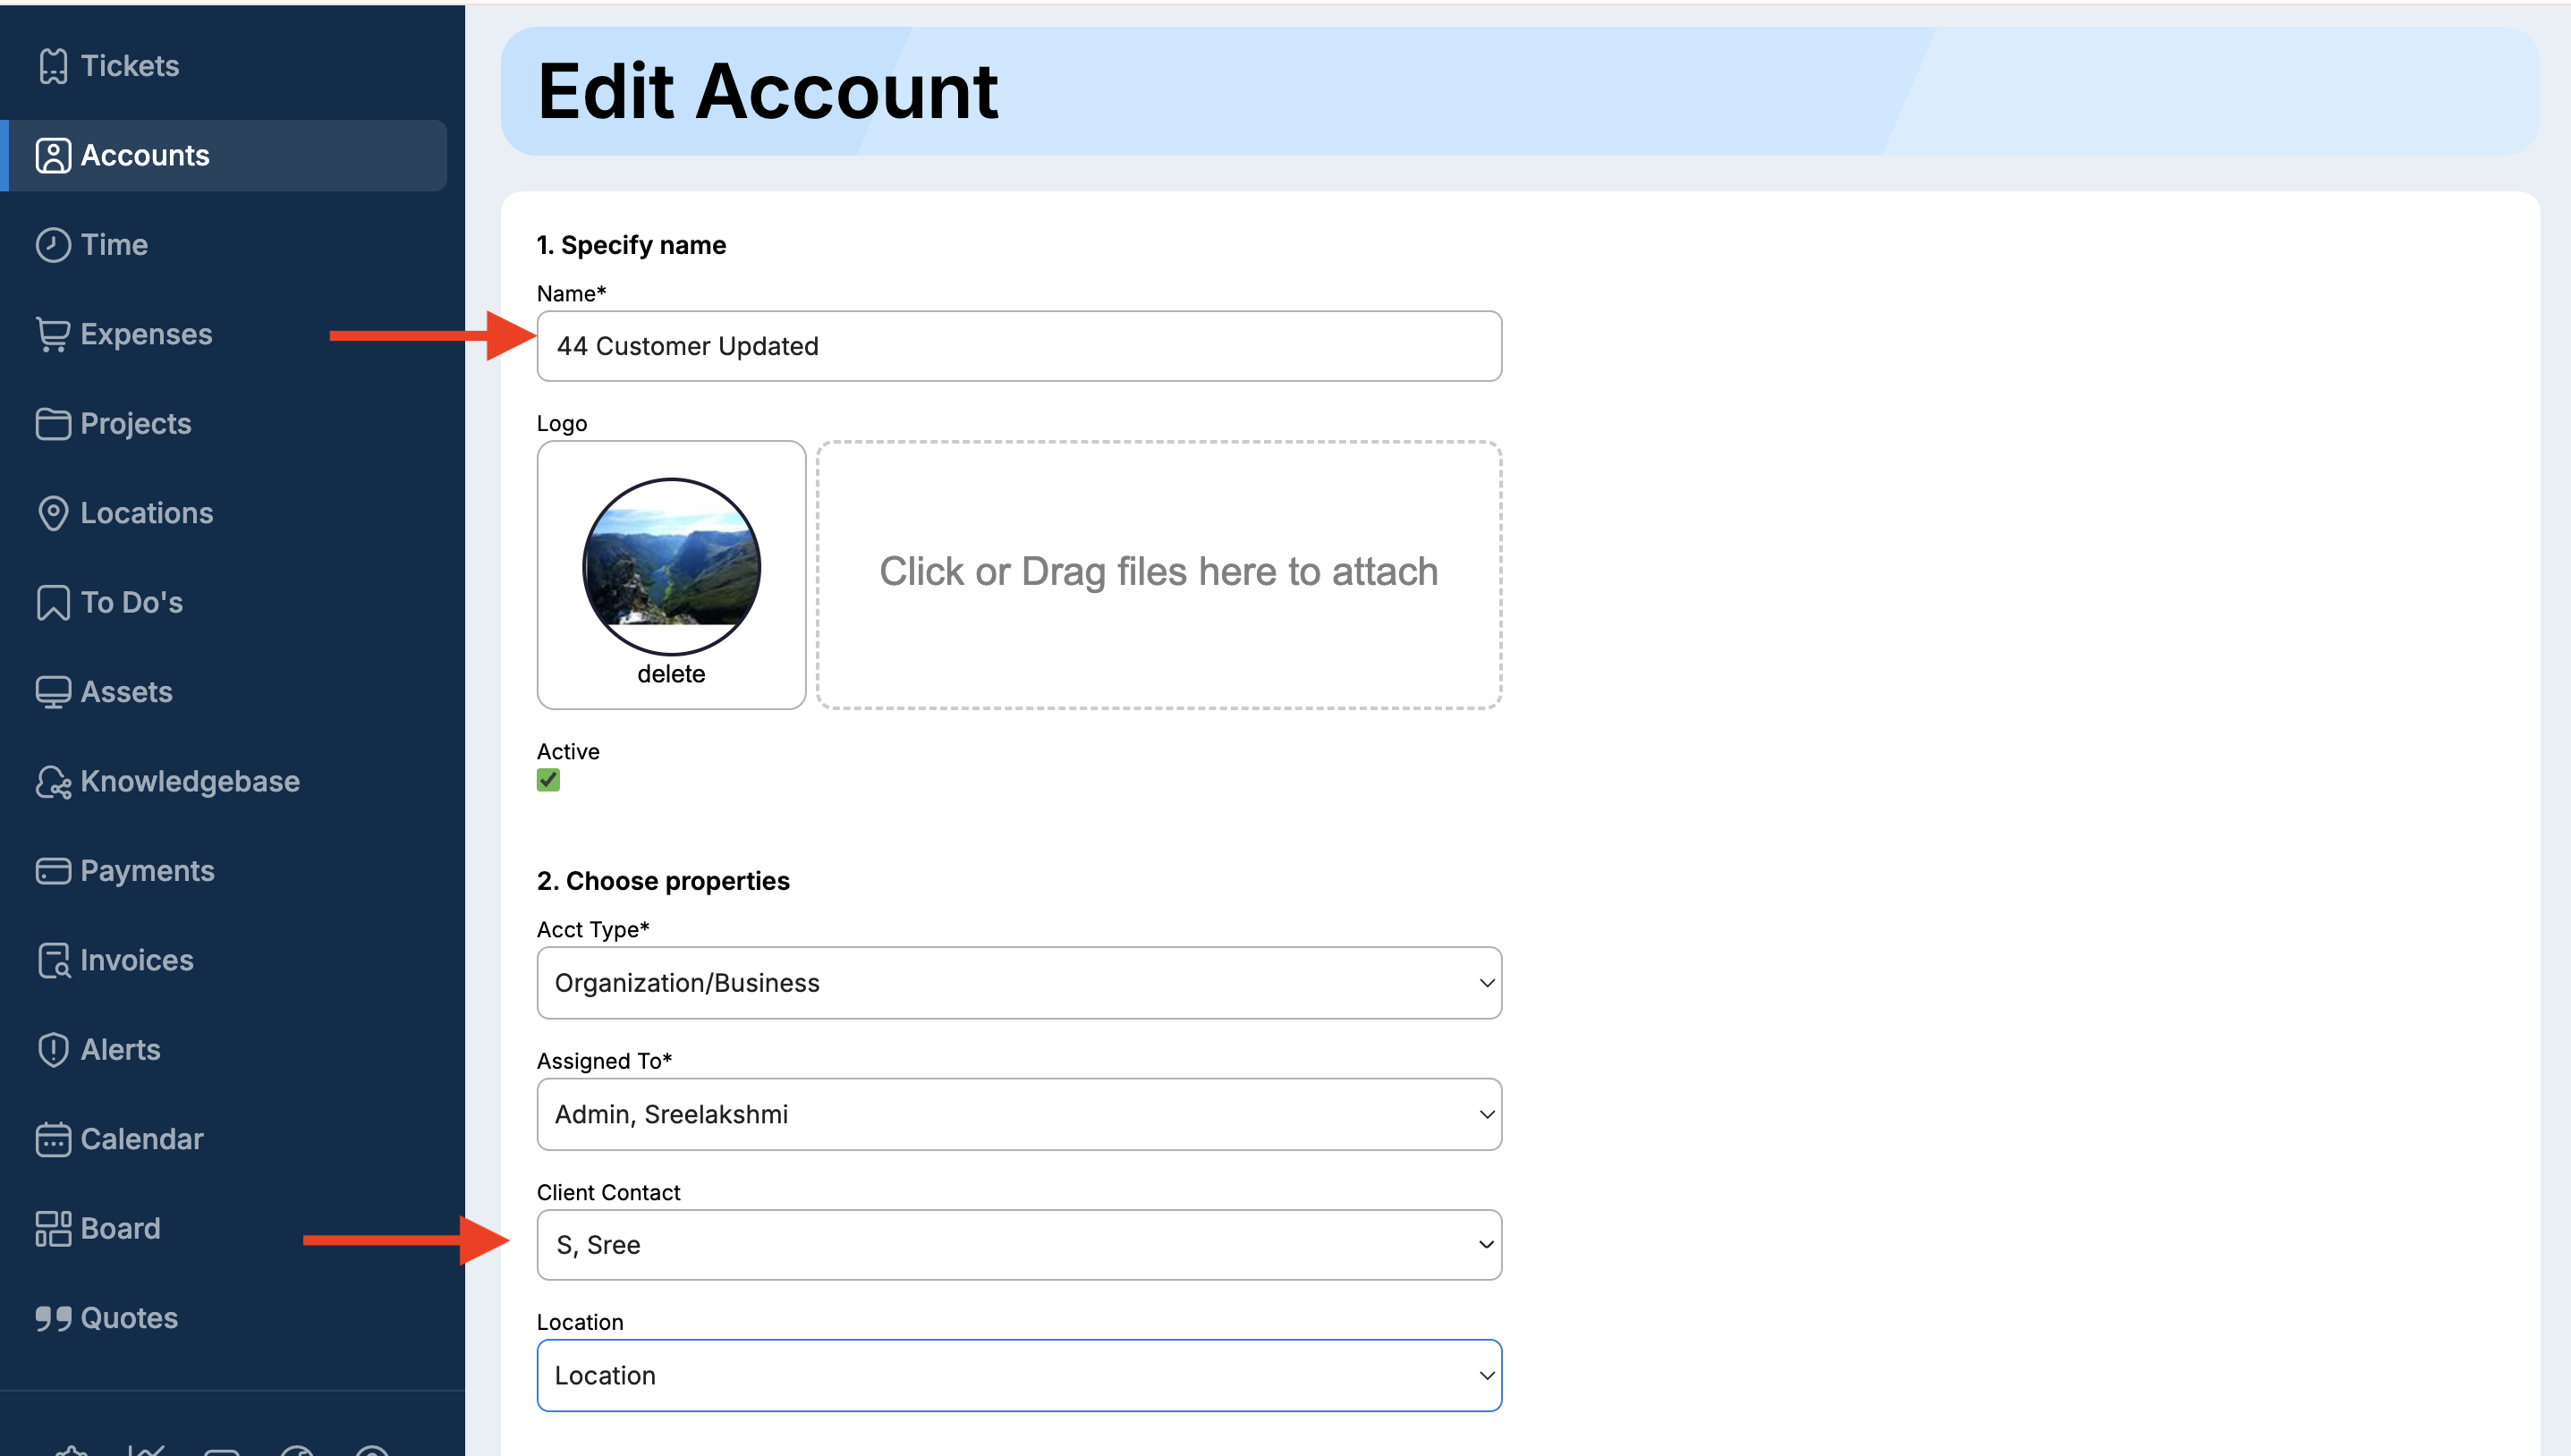Open the Client Contact dropdown
The image size is (2571, 1456).
pyautogui.click(x=1018, y=1245)
